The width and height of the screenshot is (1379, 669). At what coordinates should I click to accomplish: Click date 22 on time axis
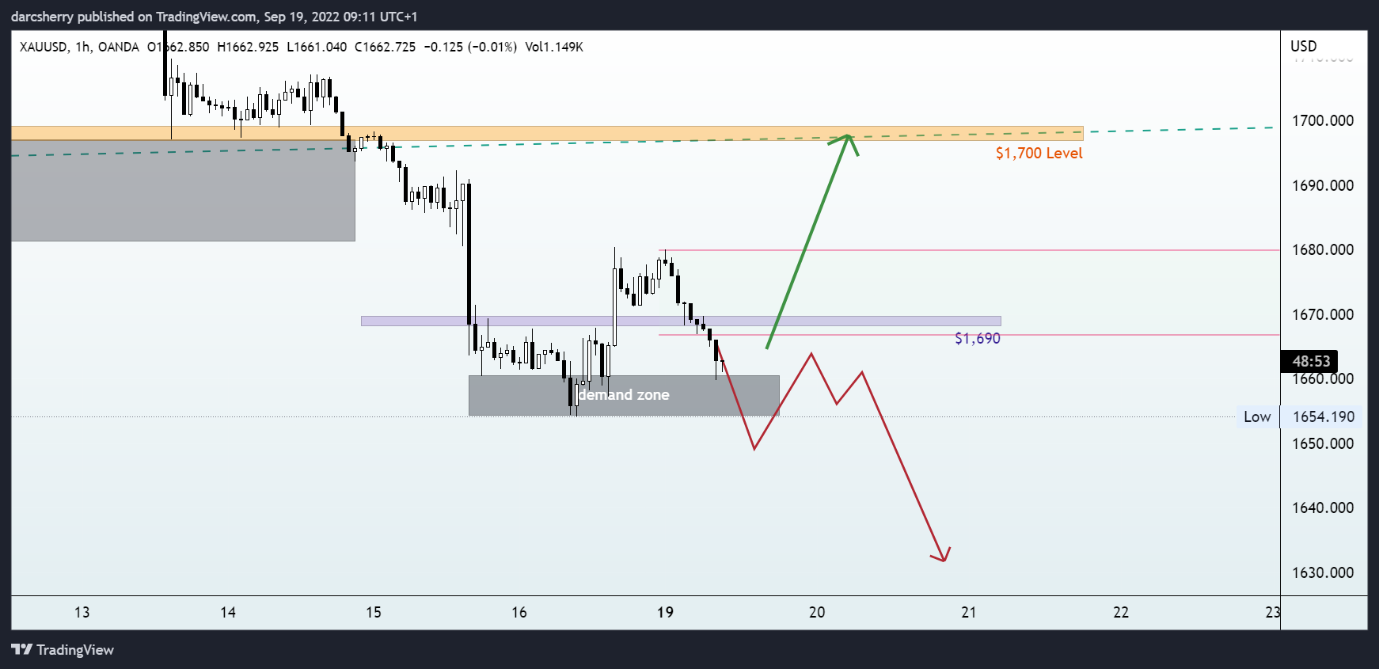pyautogui.click(x=1121, y=612)
